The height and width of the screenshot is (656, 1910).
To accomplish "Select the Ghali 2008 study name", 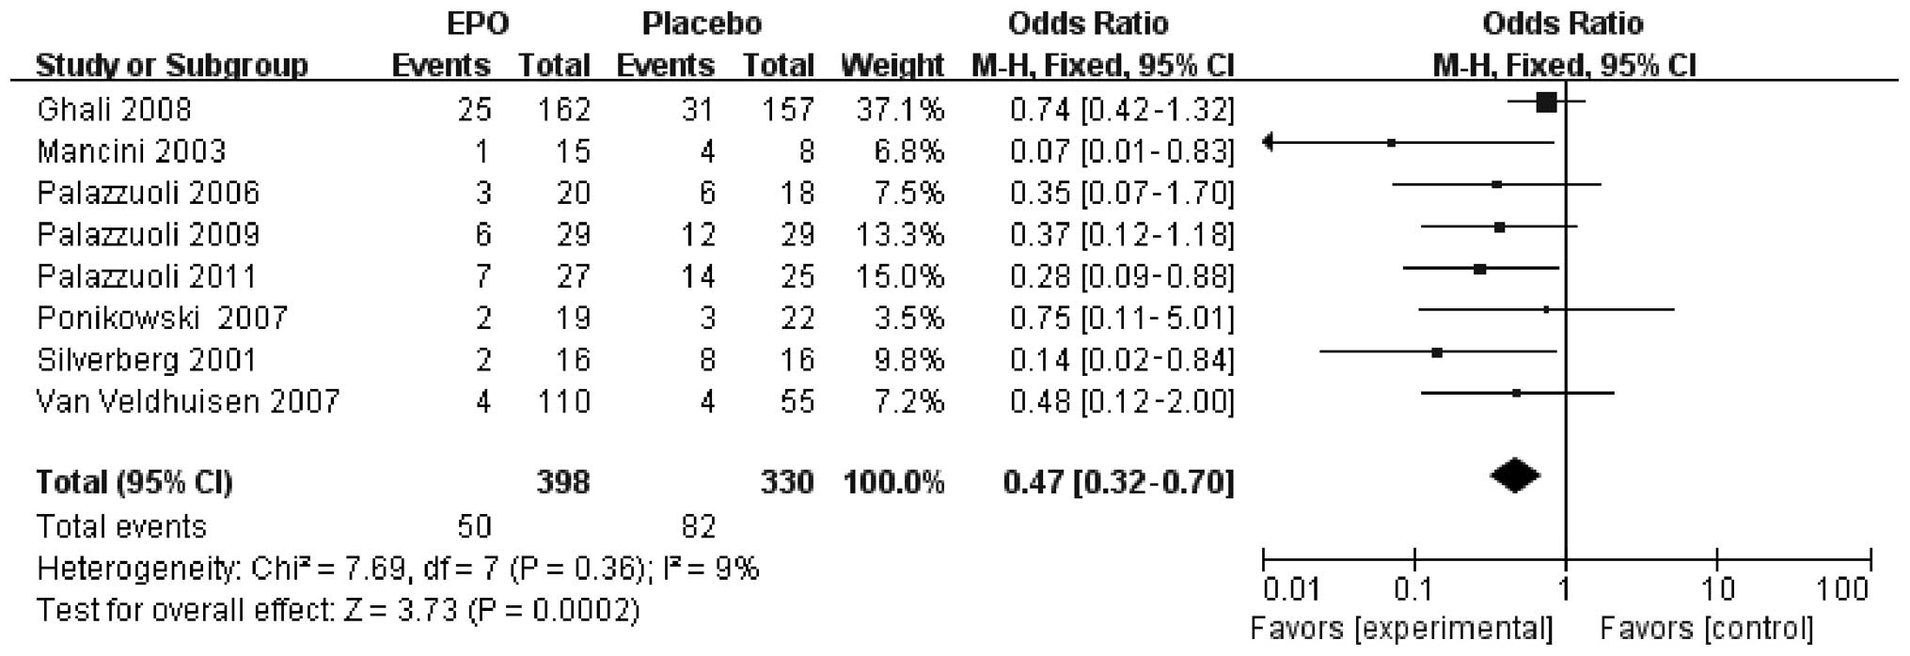I will click(x=114, y=110).
